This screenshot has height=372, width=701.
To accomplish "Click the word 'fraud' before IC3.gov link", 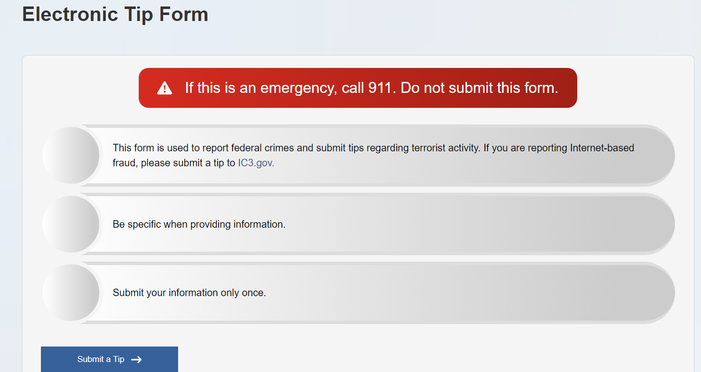I will [124, 163].
